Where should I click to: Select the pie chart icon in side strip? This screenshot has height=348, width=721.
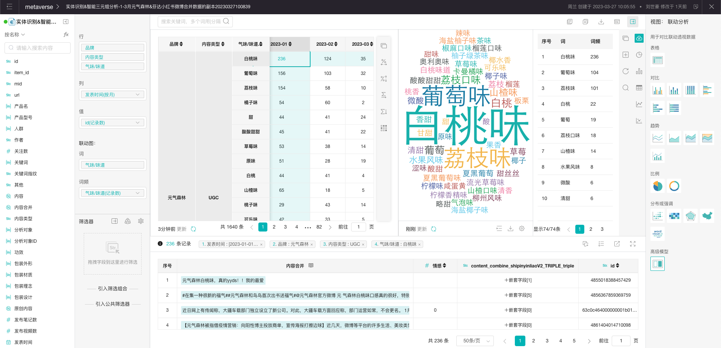click(639, 55)
